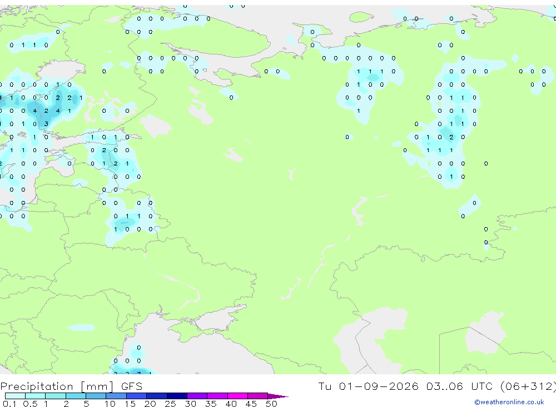This screenshot has height=407, width=556.
Task: Click the 1–2 mm legend swatch
Action: pyautogui.click(x=56, y=396)
